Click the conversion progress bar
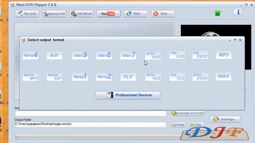Image resolution: width=255 pixels, height=143 pixels. [x=98, y=137]
